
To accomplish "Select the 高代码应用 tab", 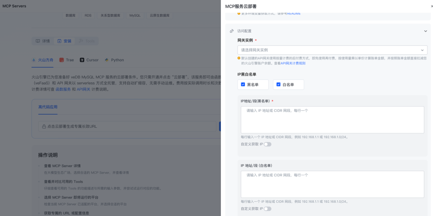I will click(48, 107).
